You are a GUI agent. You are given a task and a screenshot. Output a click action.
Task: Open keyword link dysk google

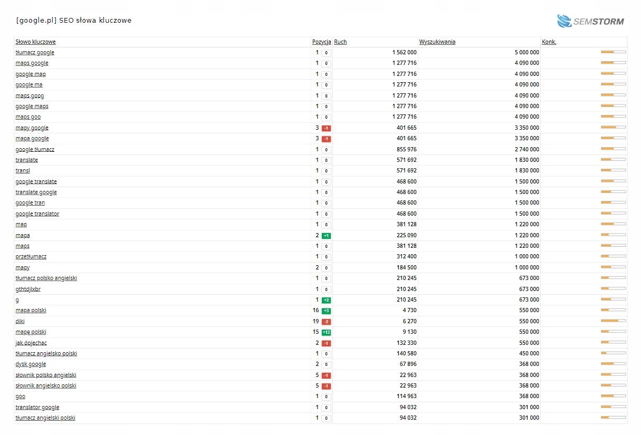click(x=31, y=364)
